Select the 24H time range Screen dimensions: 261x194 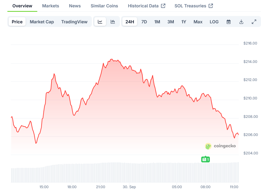click(x=130, y=22)
